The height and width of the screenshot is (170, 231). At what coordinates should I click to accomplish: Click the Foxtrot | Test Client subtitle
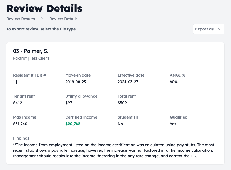click(31, 58)
